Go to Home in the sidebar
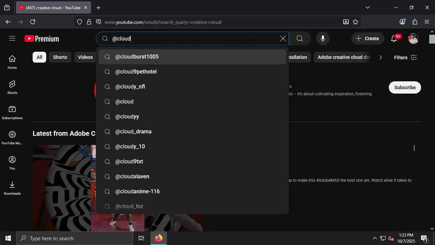This screenshot has height=245, width=435. coord(12,62)
